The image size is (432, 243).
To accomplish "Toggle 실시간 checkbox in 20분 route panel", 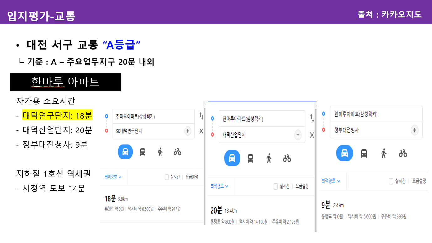I will 276,186.
